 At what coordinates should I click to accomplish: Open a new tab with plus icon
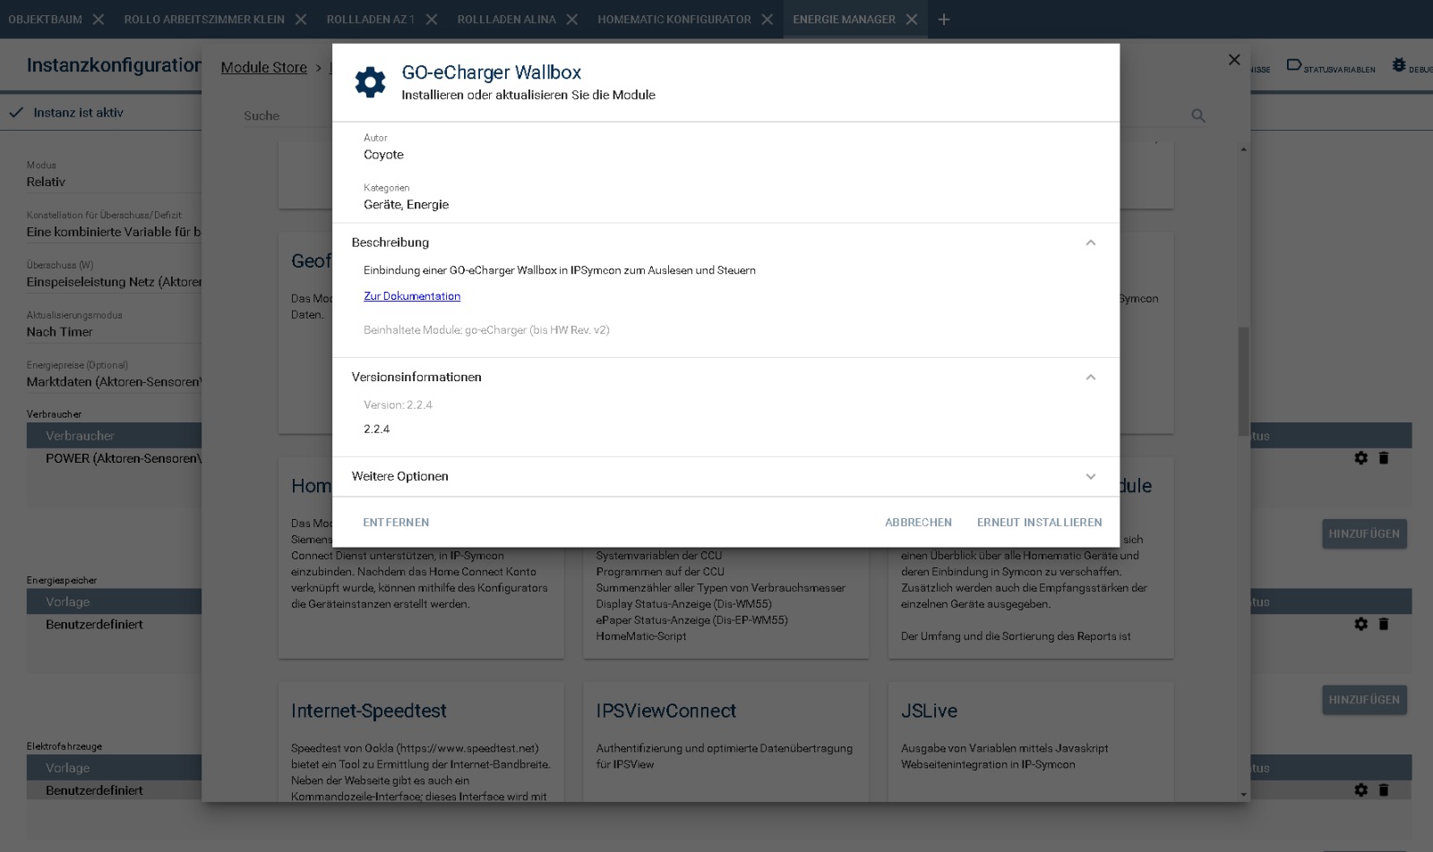pos(943,20)
